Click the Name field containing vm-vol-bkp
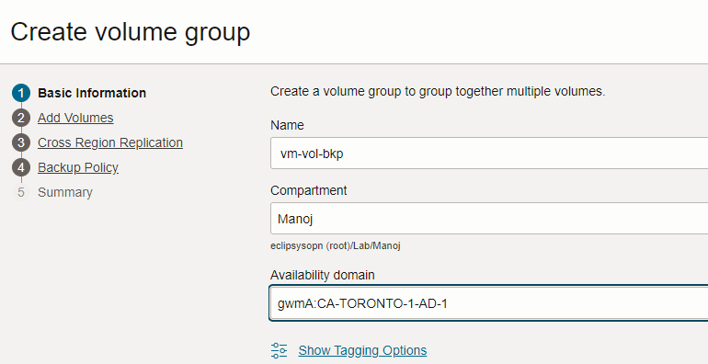Image resolution: width=708 pixels, height=364 pixels. pos(489,154)
